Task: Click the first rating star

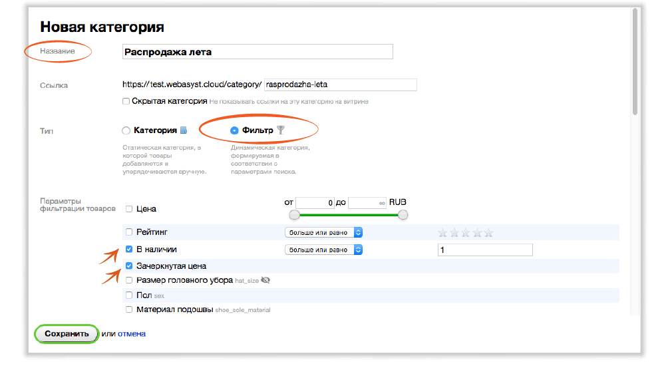Action: tap(442, 232)
